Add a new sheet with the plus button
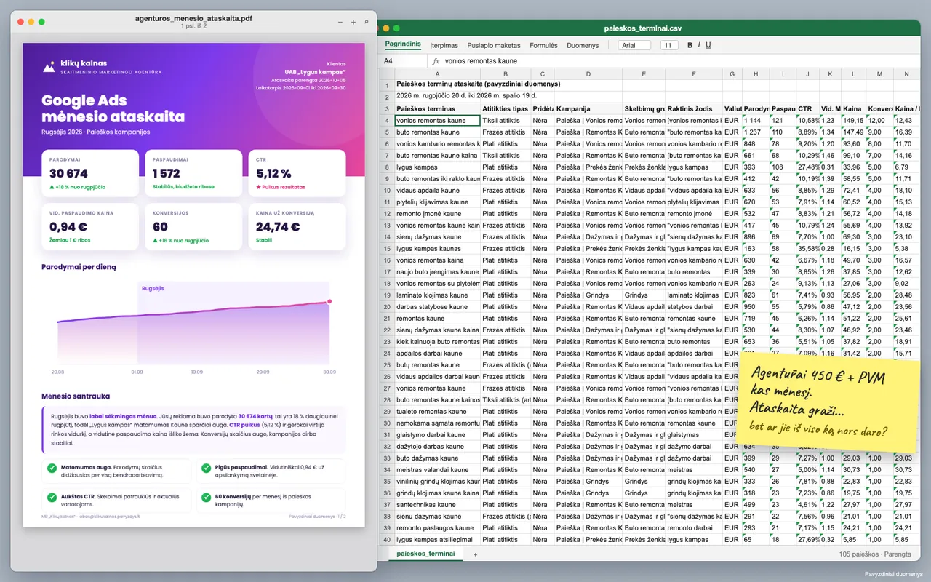931x582 pixels. coord(476,554)
